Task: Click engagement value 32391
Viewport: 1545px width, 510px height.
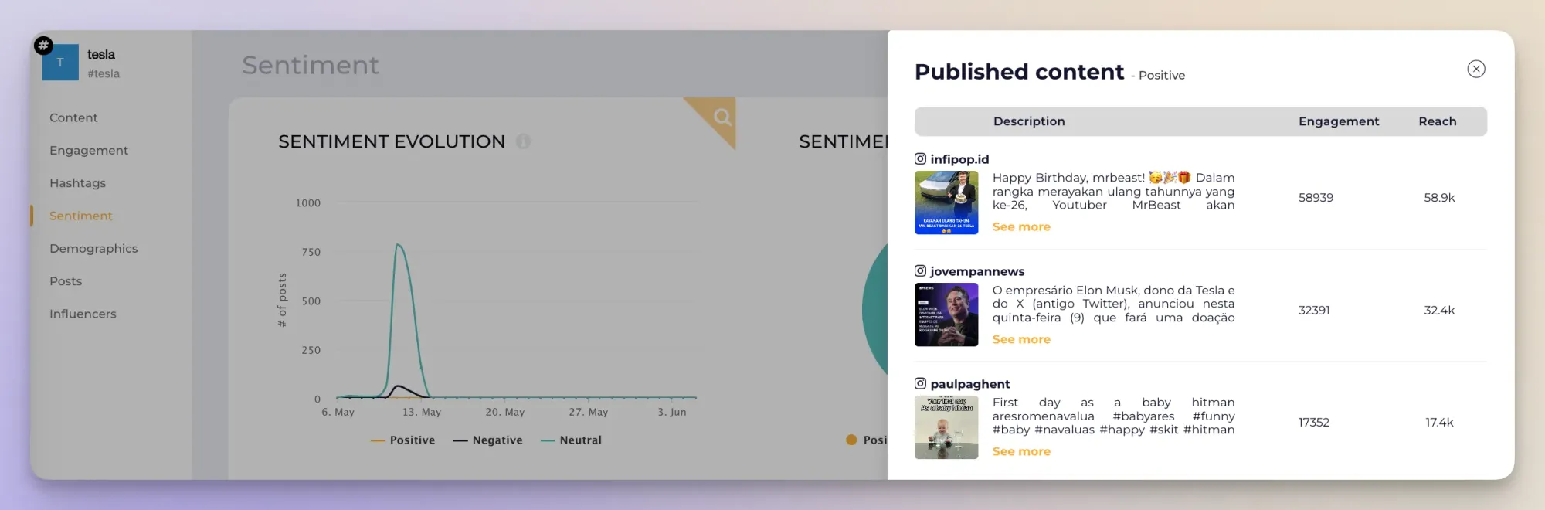Action: (1314, 311)
